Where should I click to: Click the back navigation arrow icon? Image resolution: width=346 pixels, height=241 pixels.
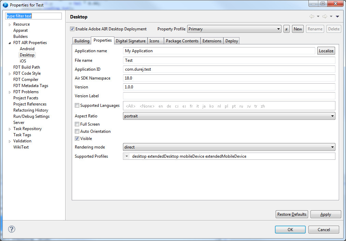[x=312, y=16]
